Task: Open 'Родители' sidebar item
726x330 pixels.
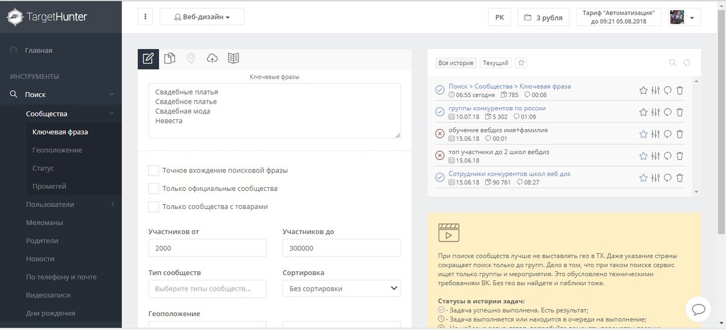Action: click(42, 241)
